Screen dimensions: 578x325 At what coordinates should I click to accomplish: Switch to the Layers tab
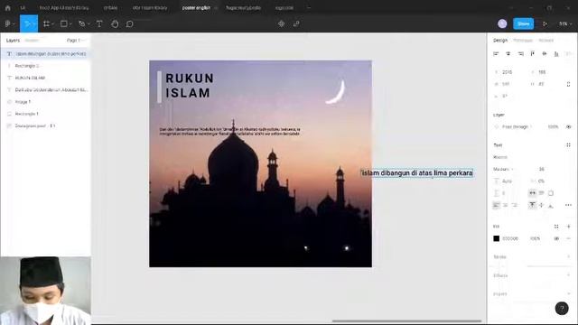click(13, 40)
